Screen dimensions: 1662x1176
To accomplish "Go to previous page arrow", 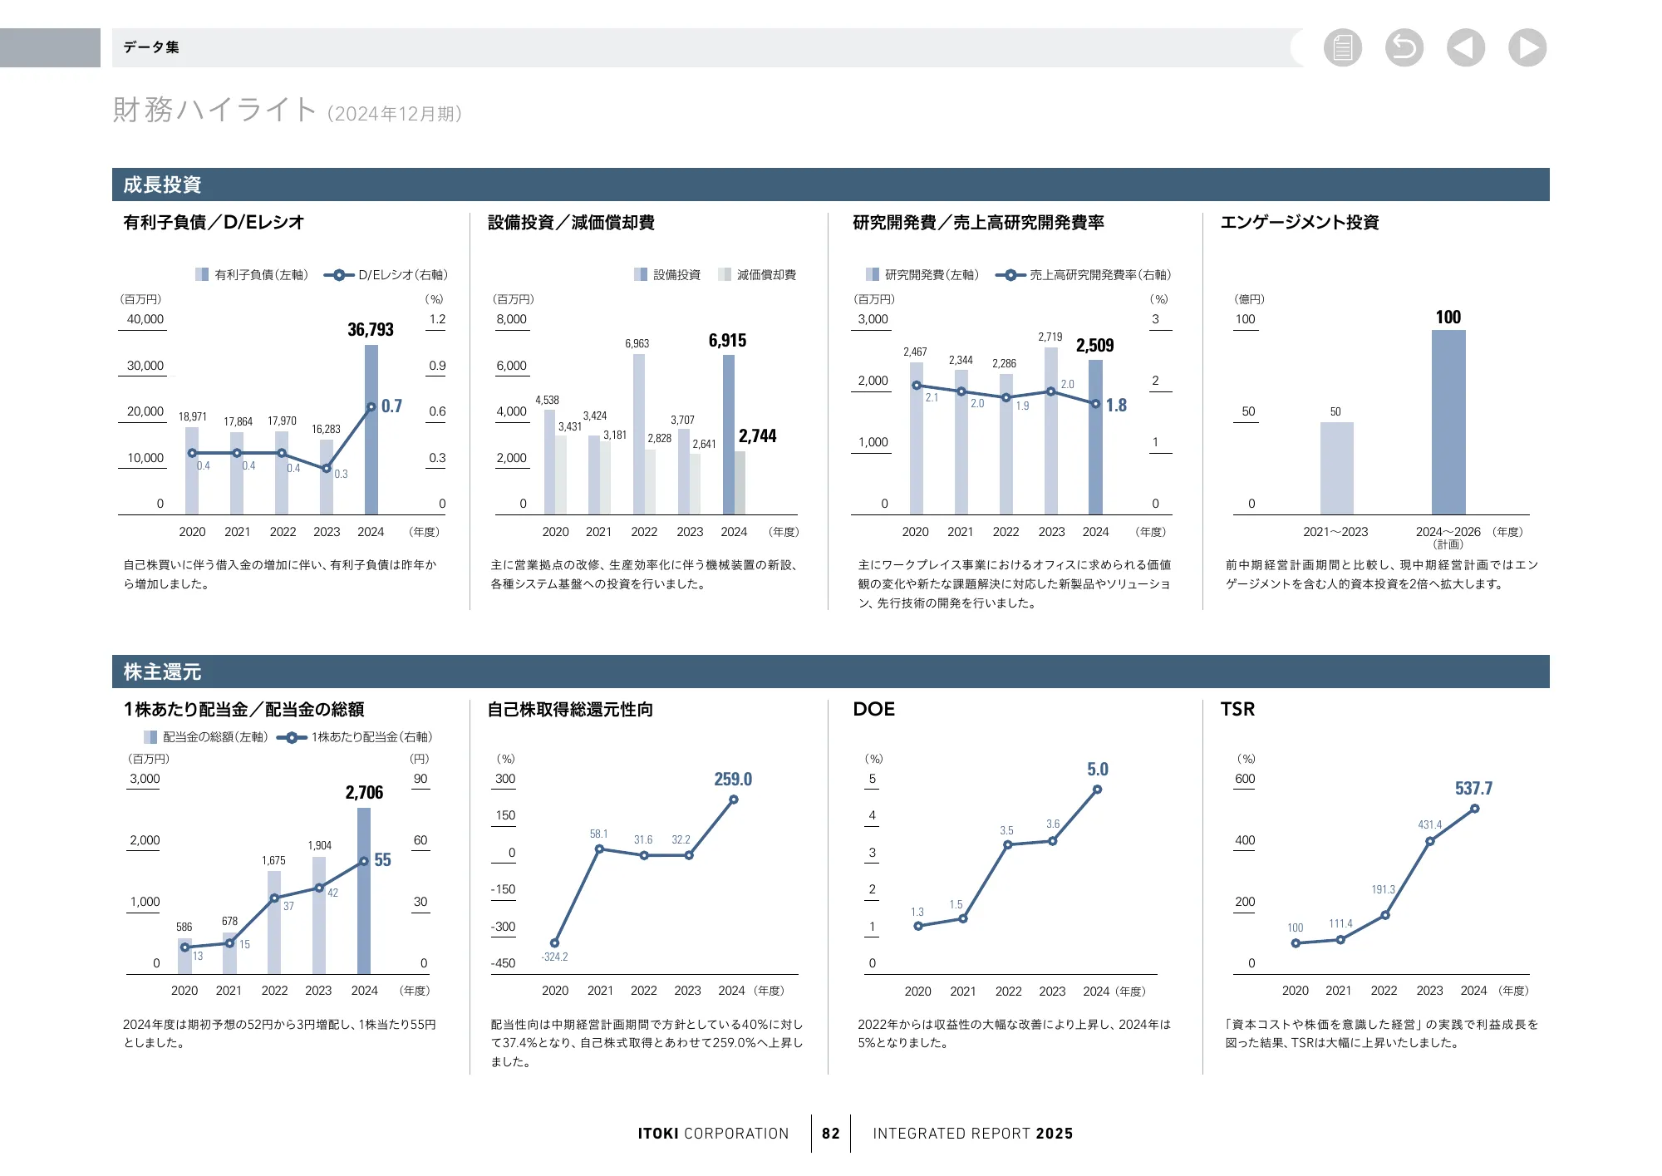I will pyautogui.click(x=1465, y=47).
